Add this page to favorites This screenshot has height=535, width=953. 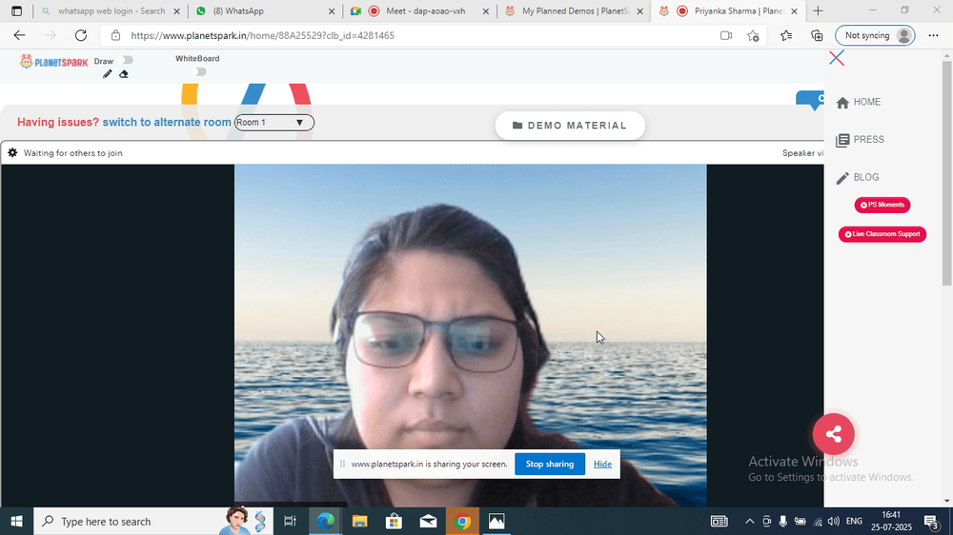click(x=753, y=35)
